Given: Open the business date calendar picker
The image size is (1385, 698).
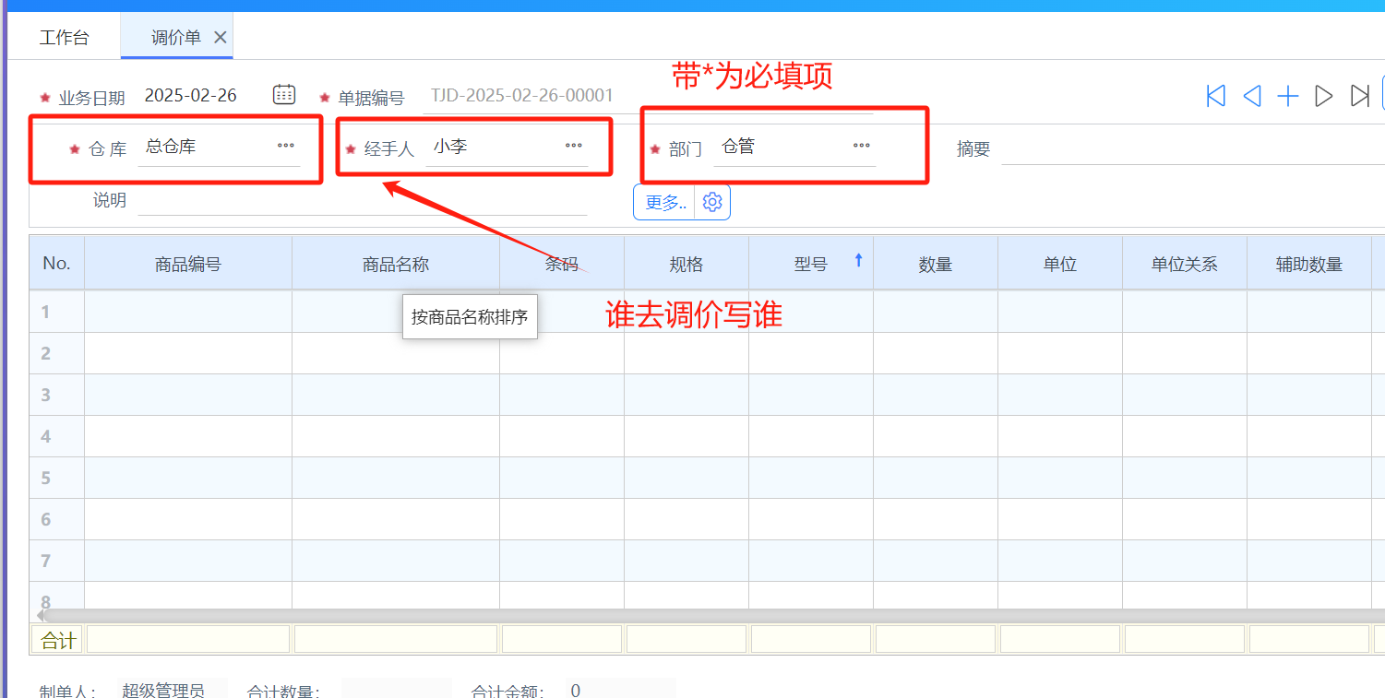Looking at the screenshot, I should coord(284,94).
